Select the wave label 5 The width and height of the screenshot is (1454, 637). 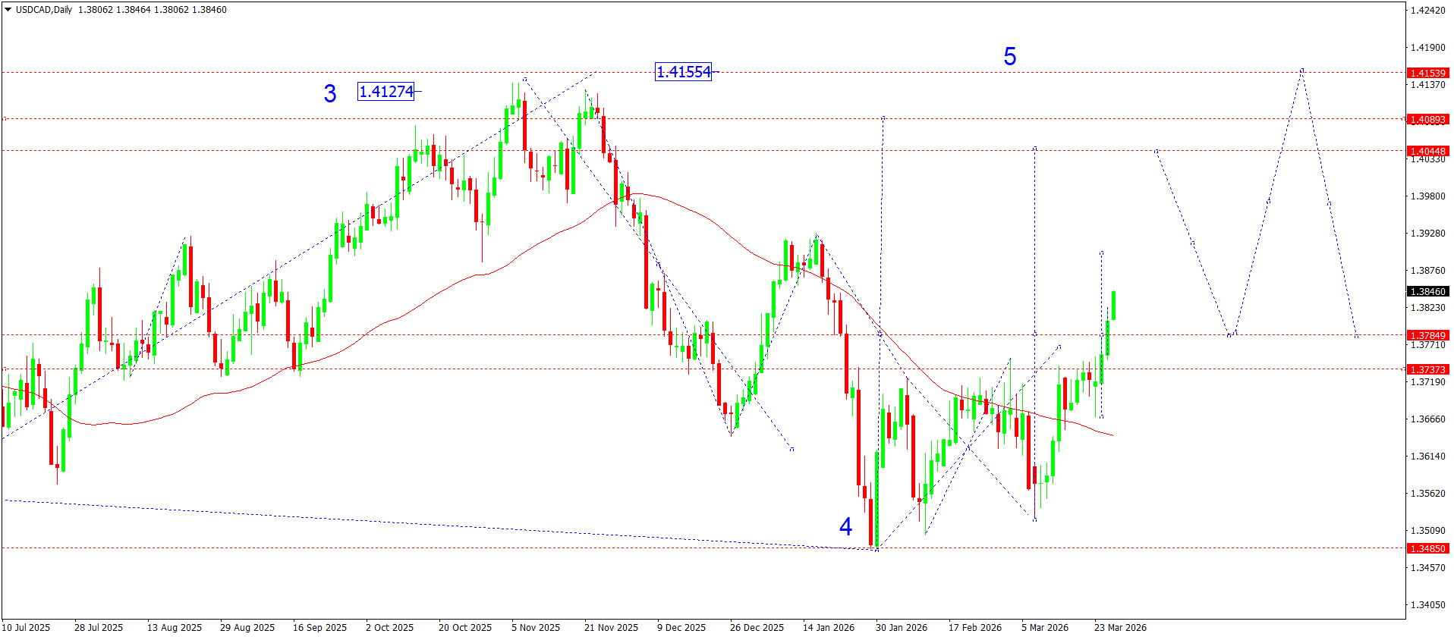pyautogui.click(x=1010, y=56)
